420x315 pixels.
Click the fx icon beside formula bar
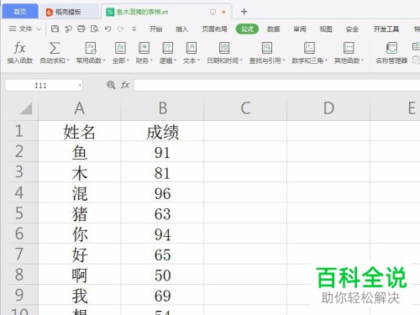pos(125,85)
